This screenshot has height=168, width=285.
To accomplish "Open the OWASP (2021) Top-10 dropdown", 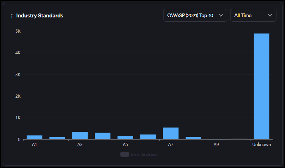I will coord(195,15).
